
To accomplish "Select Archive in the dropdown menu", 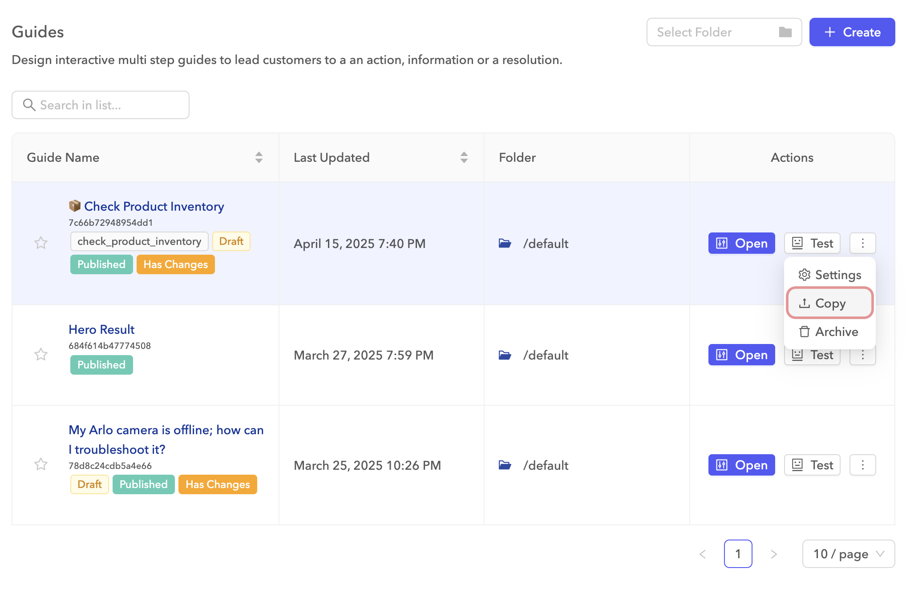I will point(829,332).
